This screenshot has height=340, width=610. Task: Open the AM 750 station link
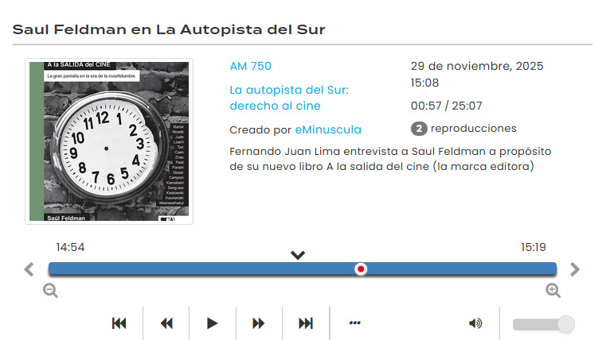(x=251, y=66)
